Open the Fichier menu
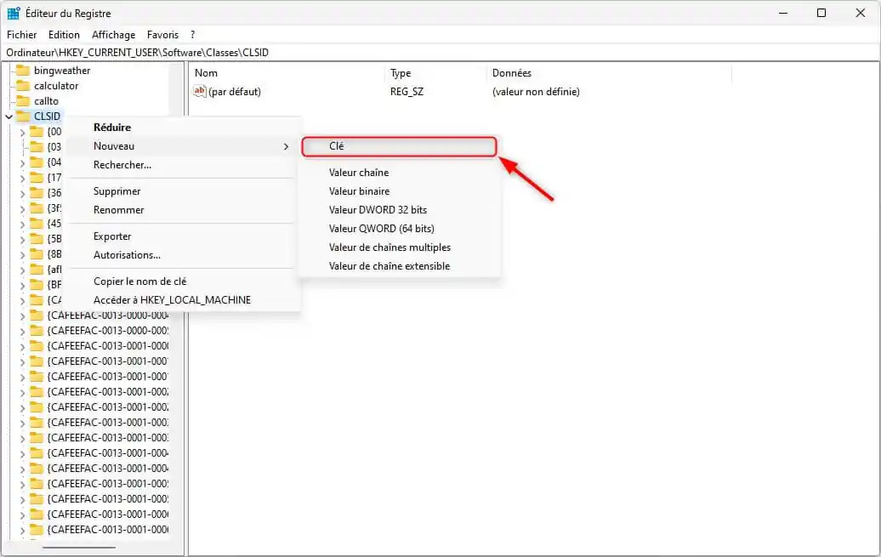Image resolution: width=881 pixels, height=557 pixels. click(x=21, y=35)
